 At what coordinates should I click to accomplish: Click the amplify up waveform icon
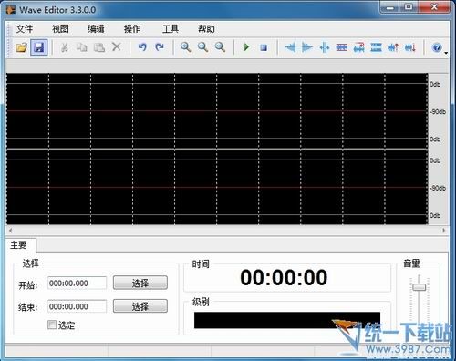pyautogui.click(x=393, y=47)
